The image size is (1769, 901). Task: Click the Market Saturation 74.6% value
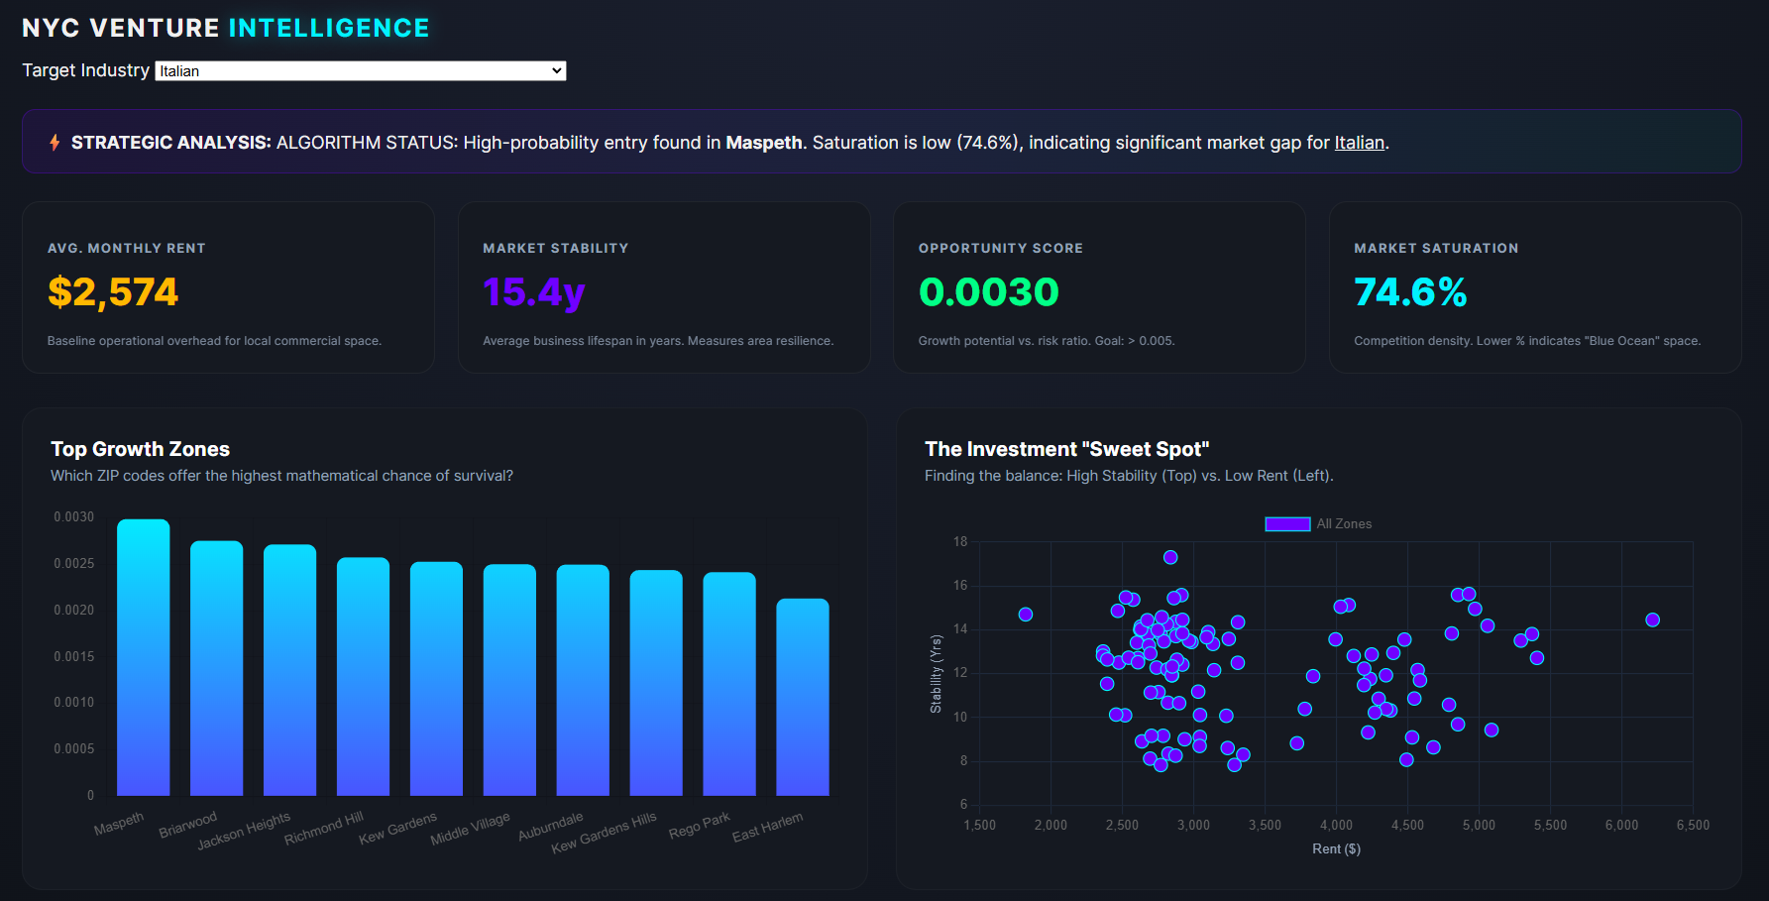click(x=1411, y=291)
